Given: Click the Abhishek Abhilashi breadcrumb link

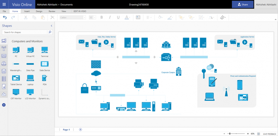Looking at the screenshot, I should coord(47,5).
